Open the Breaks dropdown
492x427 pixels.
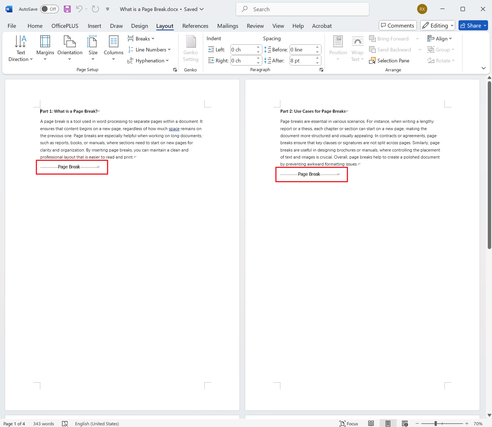tap(141, 39)
